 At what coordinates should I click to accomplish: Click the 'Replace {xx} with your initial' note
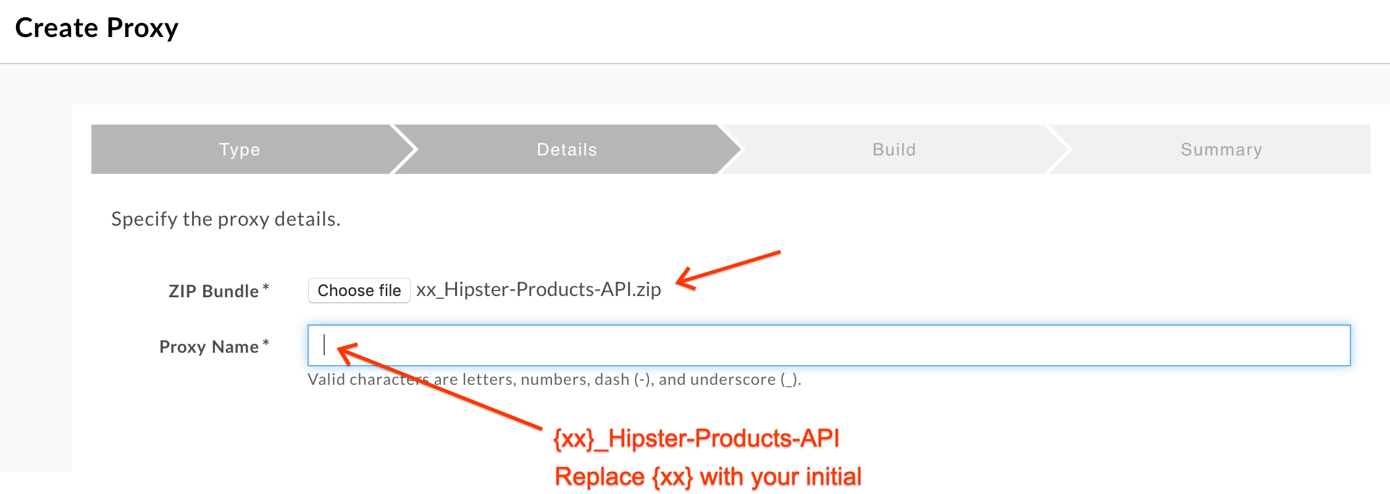pos(708,477)
